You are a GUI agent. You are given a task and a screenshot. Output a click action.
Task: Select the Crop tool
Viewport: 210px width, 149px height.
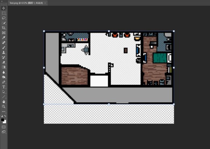click(x=4, y=28)
